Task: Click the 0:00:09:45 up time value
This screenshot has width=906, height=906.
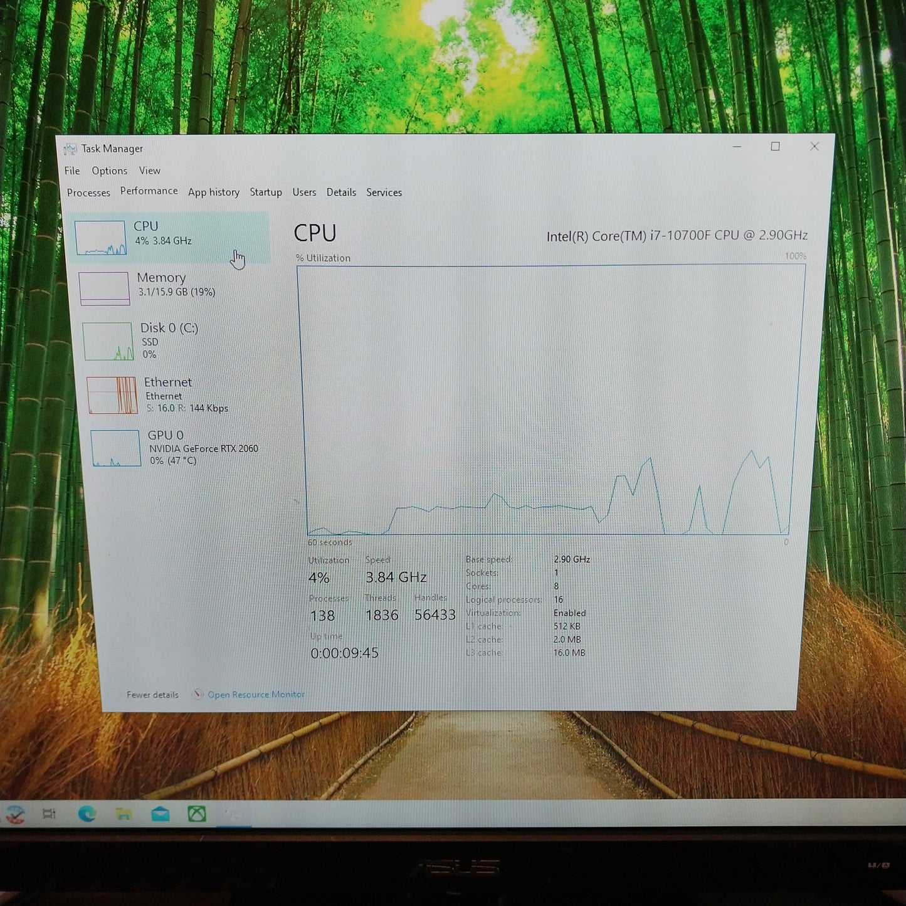Action: (345, 653)
